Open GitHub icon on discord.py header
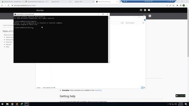This screenshot has height=106, width=189. tap(141, 10)
